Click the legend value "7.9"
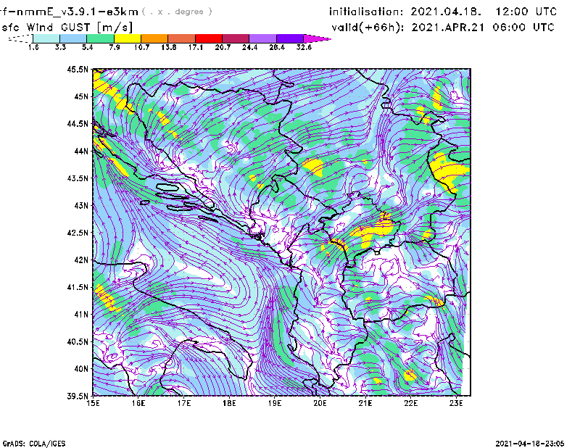This screenshot has height=448, width=580. (115, 47)
